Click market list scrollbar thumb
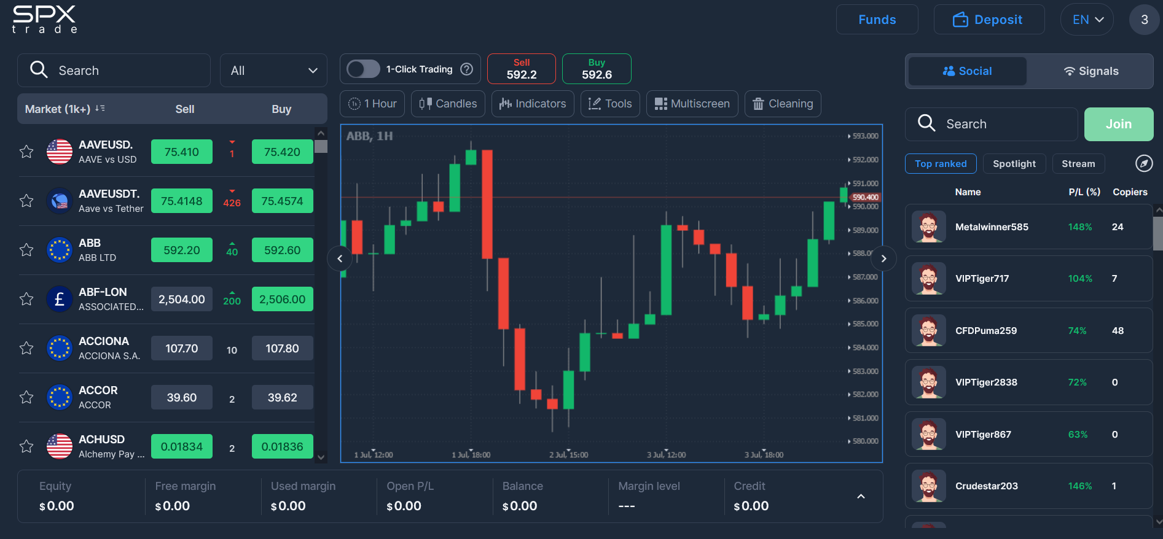Viewport: 1163px width, 539px height. click(x=321, y=146)
